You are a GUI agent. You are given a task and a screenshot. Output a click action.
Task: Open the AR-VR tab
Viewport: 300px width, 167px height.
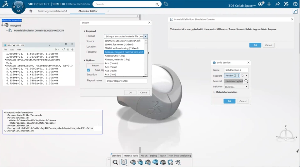[x=144, y=155]
